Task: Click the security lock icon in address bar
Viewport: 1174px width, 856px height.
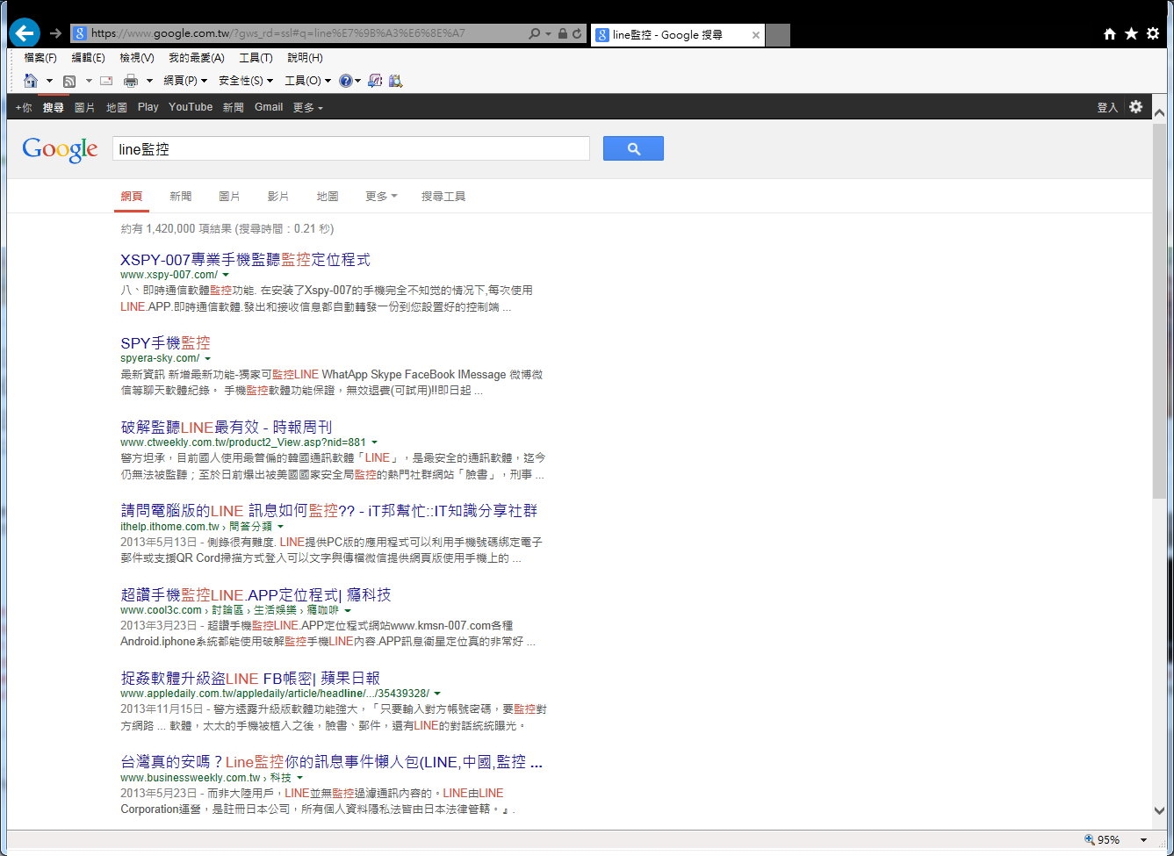Action: coord(562,34)
